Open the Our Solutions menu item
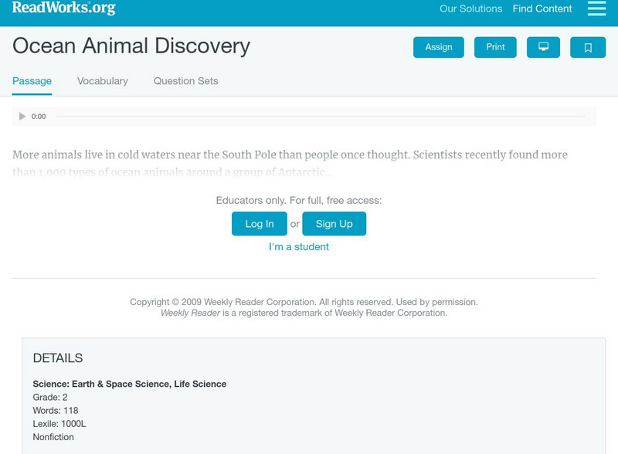Image resolution: width=618 pixels, height=454 pixels. 470,9
